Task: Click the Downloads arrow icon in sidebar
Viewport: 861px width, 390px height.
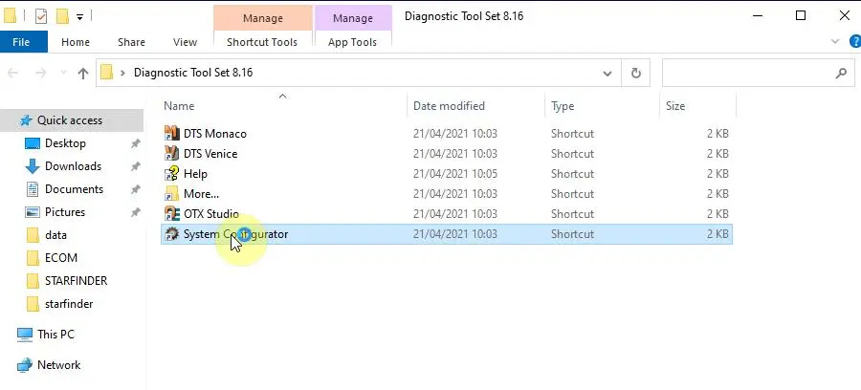Action: 33,166
